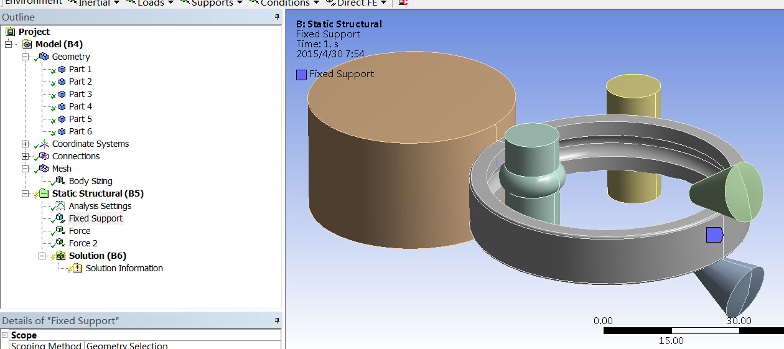Click the Mesh node icon
784x349 pixels.
pyautogui.click(x=44, y=169)
